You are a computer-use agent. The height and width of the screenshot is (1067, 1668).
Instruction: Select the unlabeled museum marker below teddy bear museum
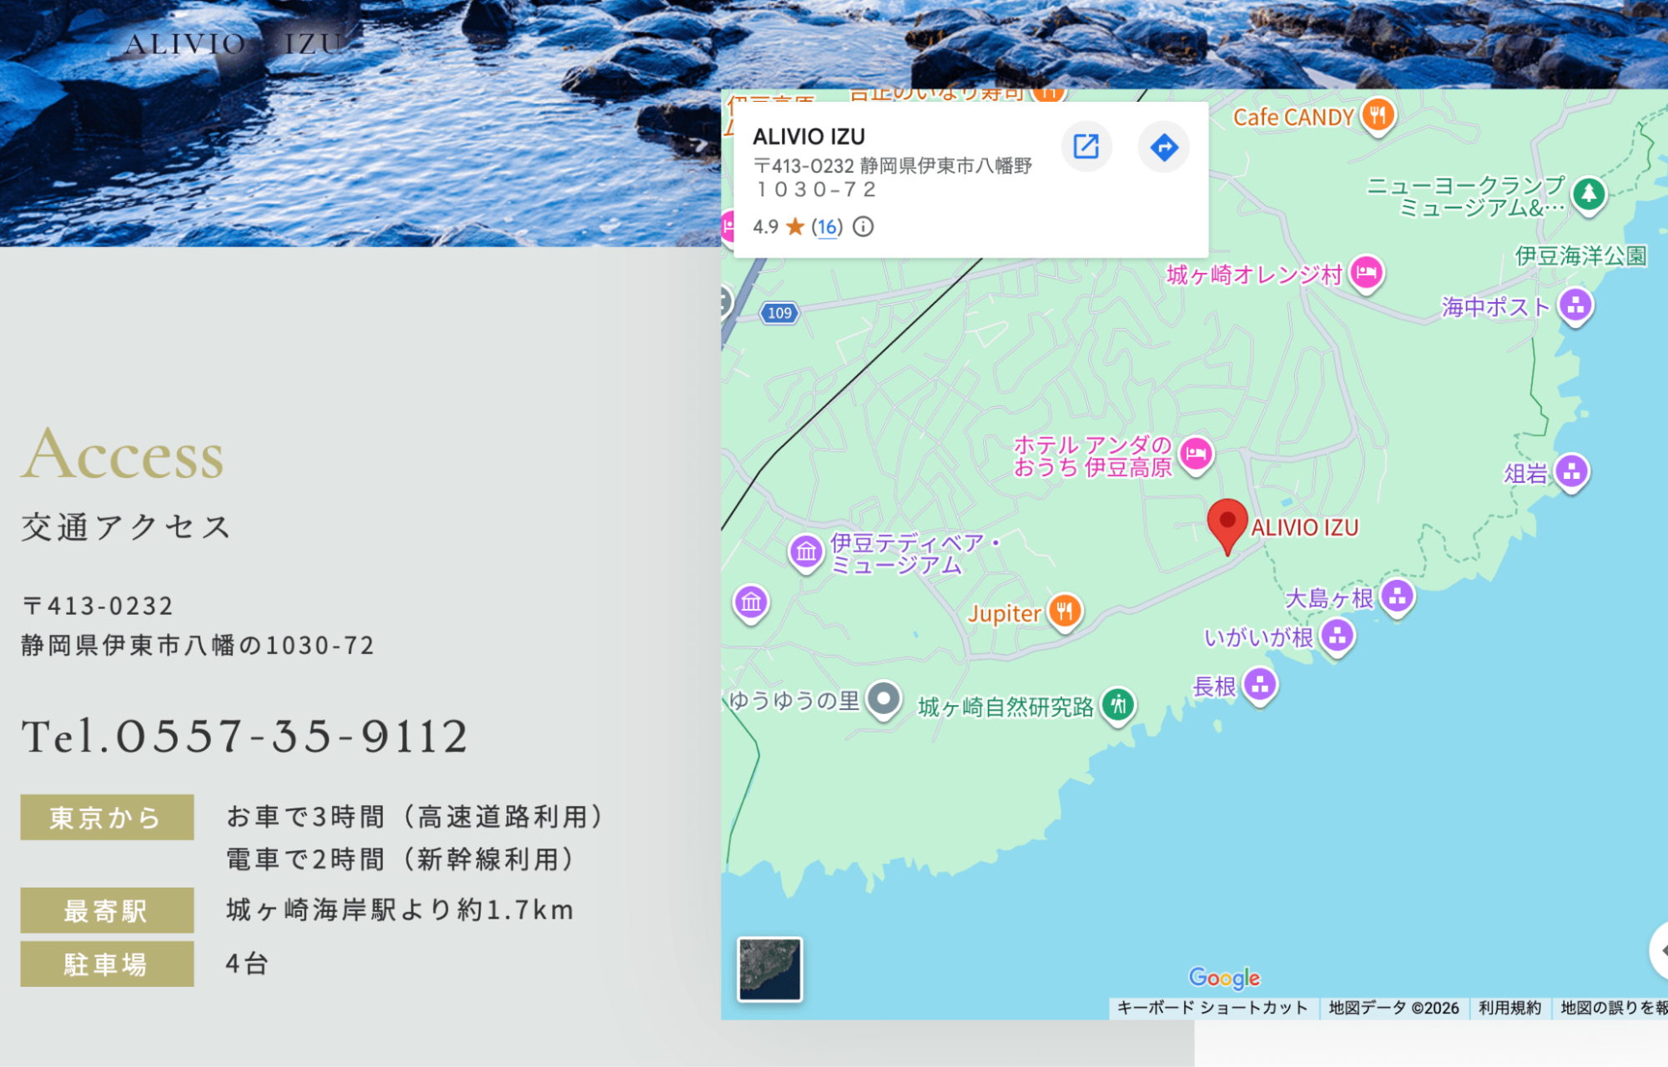[751, 602]
